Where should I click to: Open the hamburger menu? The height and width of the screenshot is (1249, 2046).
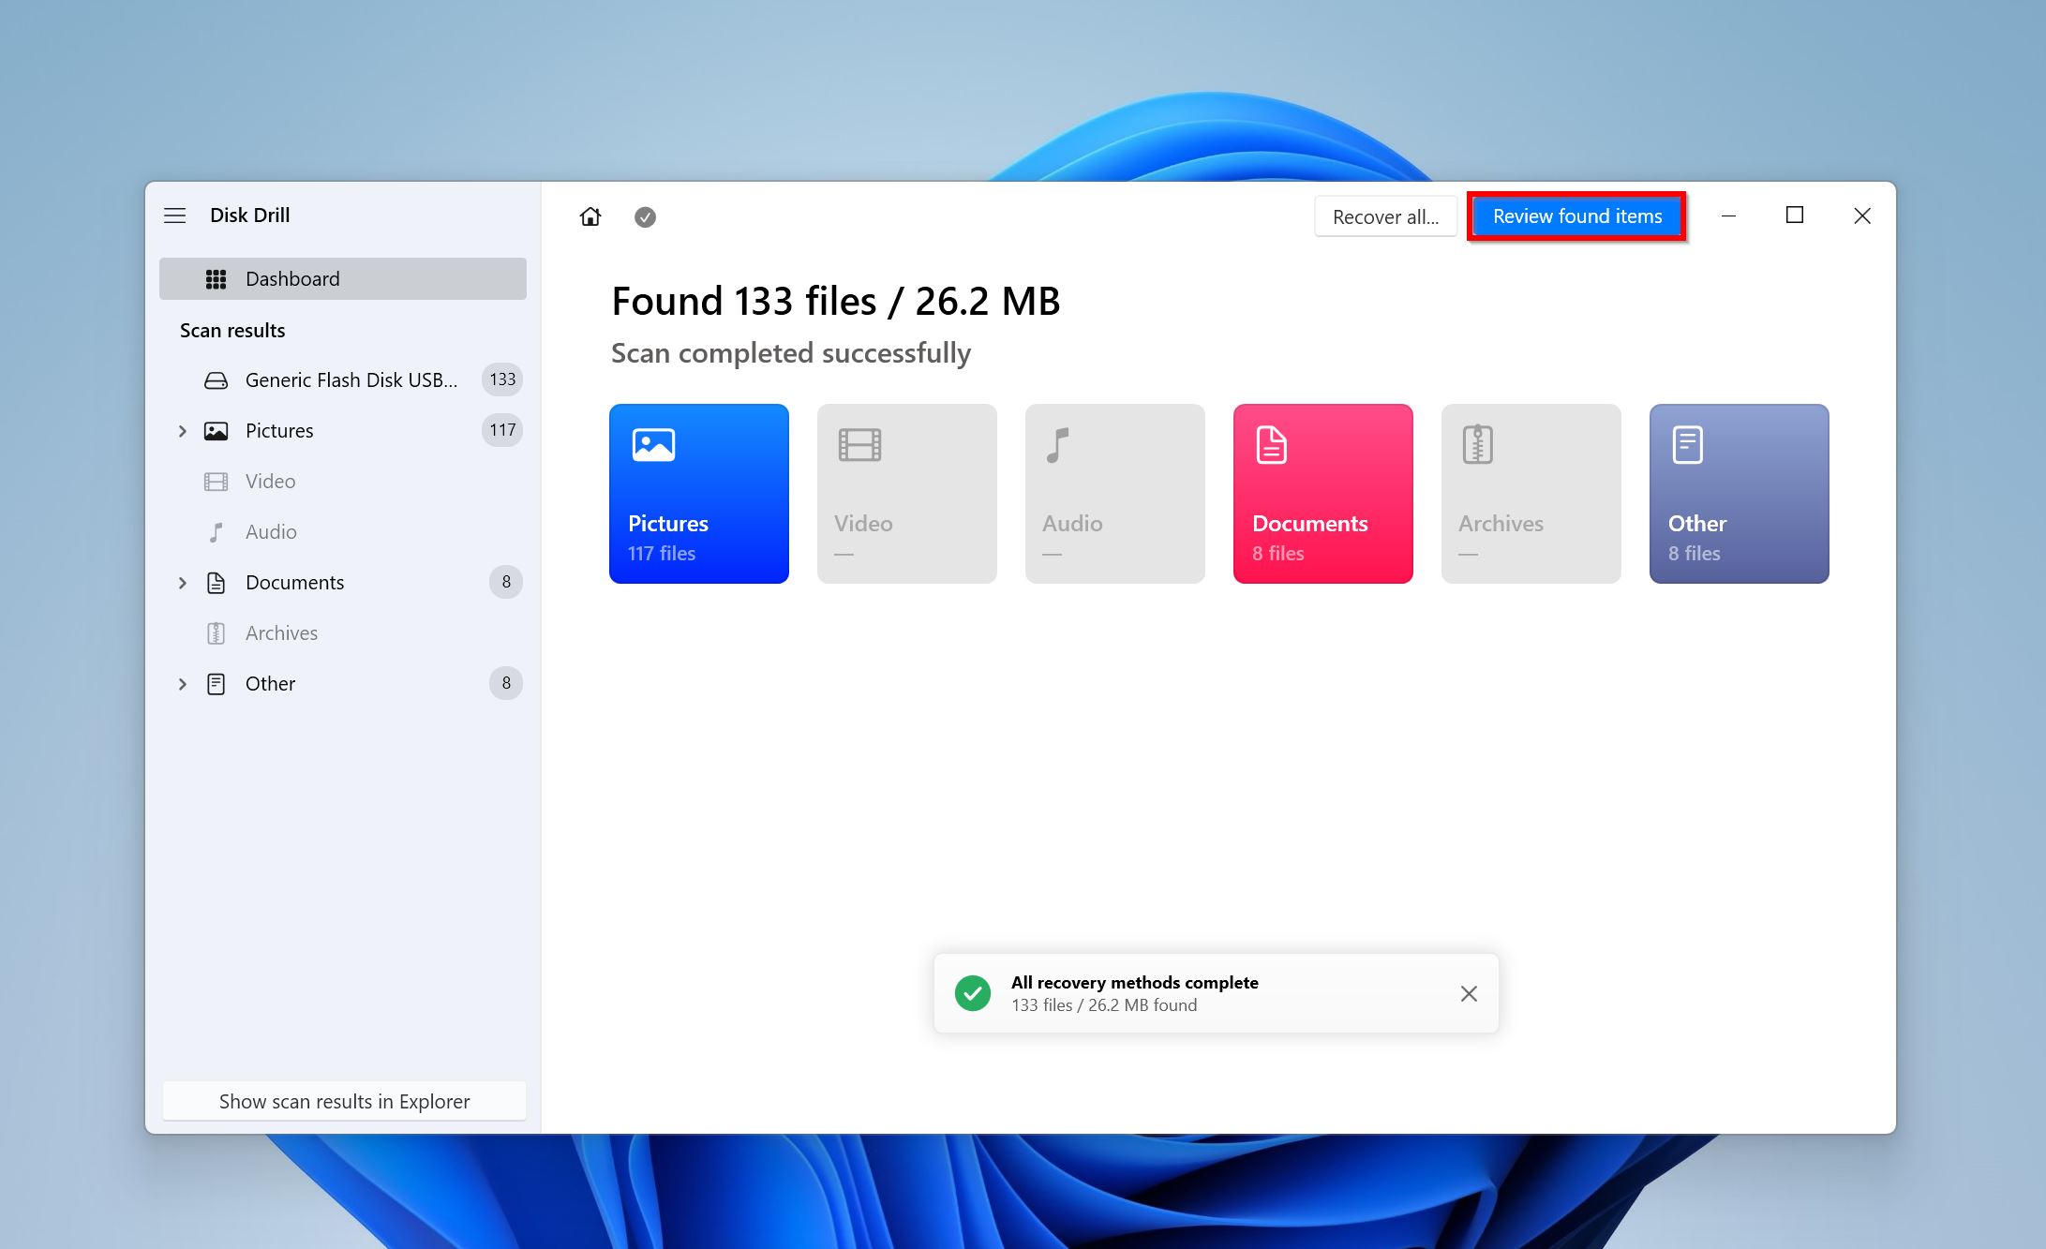(174, 215)
